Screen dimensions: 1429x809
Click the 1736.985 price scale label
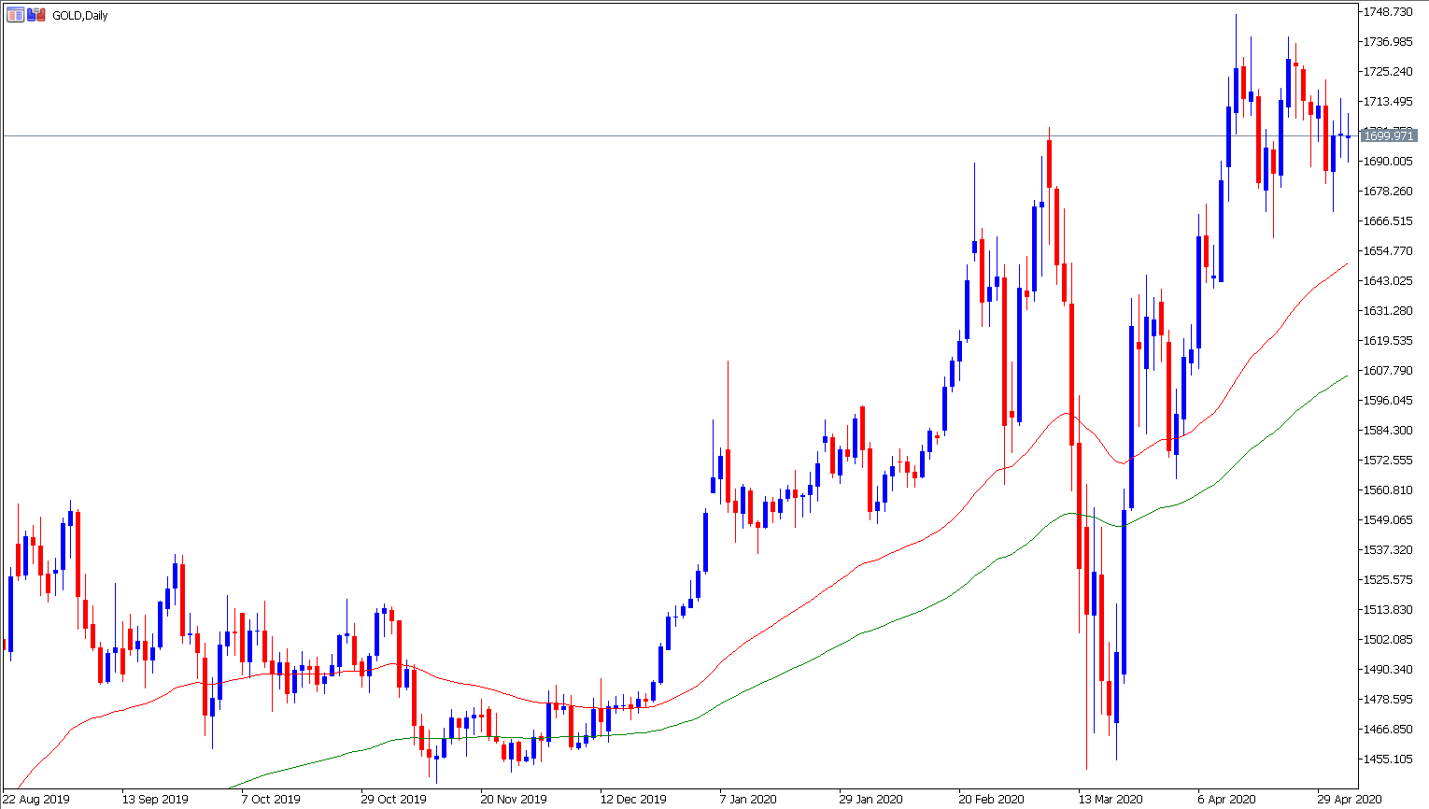(1388, 42)
